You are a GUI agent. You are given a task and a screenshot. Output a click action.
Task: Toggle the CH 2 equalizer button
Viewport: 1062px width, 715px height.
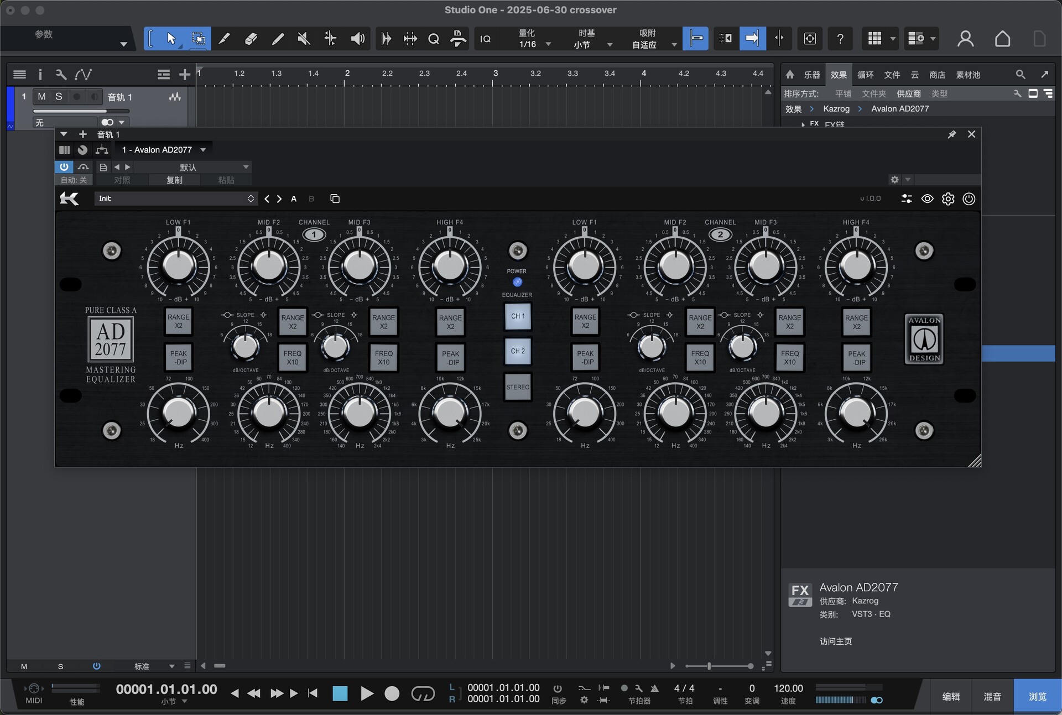point(518,351)
